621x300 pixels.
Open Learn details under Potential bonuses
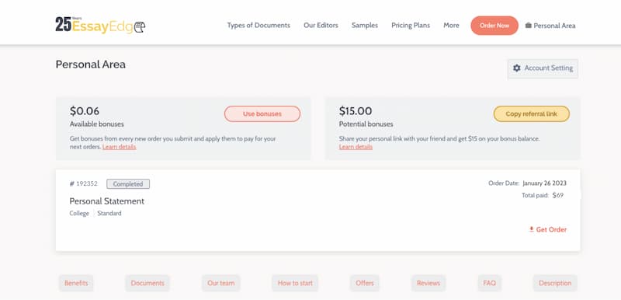click(356, 147)
